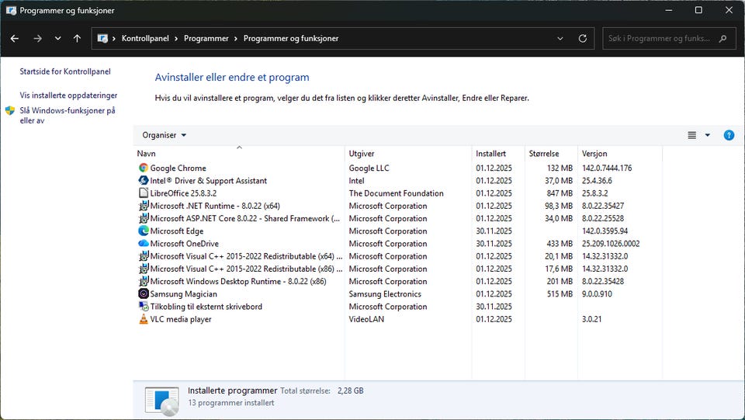
Task: Select the Google Chrome program name
Action: pos(178,168)
